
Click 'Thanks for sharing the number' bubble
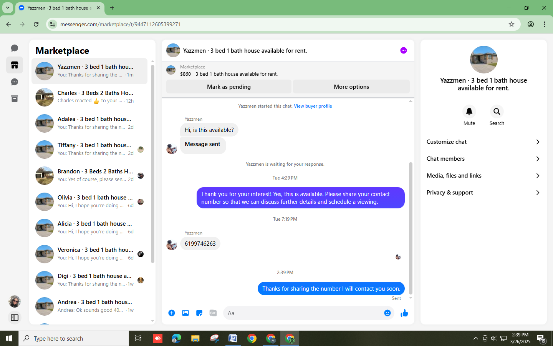pos(331,289)
